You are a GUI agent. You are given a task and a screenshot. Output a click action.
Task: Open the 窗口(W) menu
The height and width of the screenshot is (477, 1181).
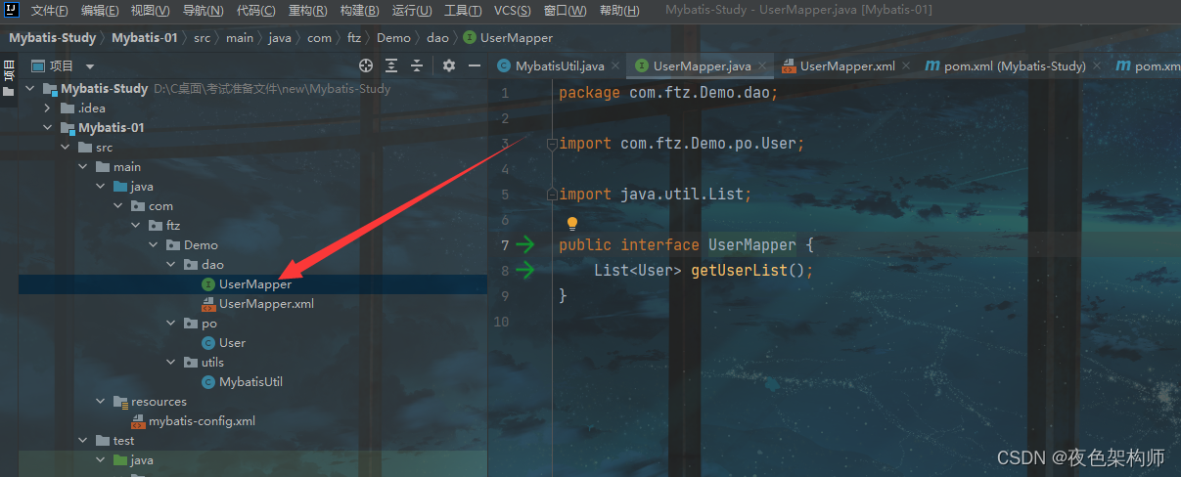click(x=566, y=11)
